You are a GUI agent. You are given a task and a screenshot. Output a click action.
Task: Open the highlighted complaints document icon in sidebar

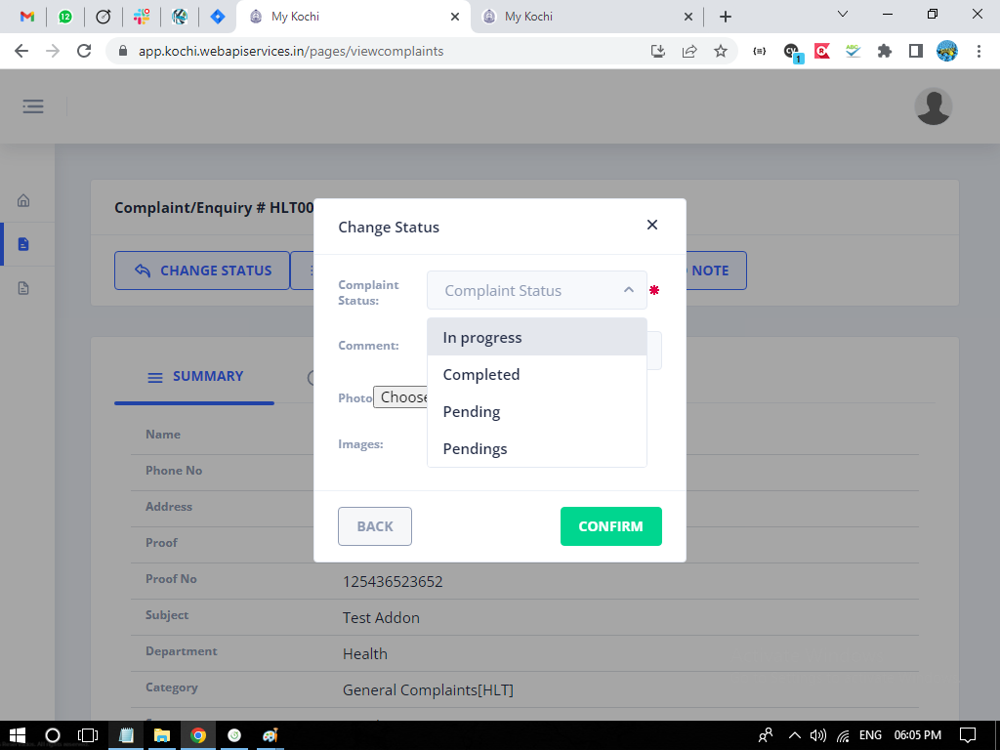point(23,244)
